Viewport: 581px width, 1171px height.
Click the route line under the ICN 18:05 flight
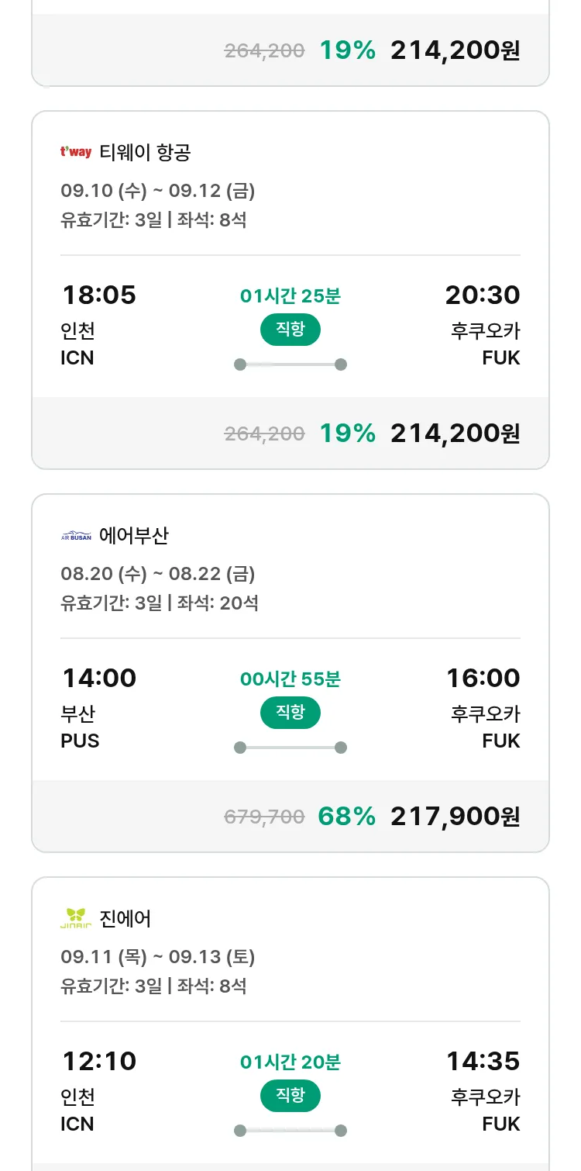coord(290,364)
